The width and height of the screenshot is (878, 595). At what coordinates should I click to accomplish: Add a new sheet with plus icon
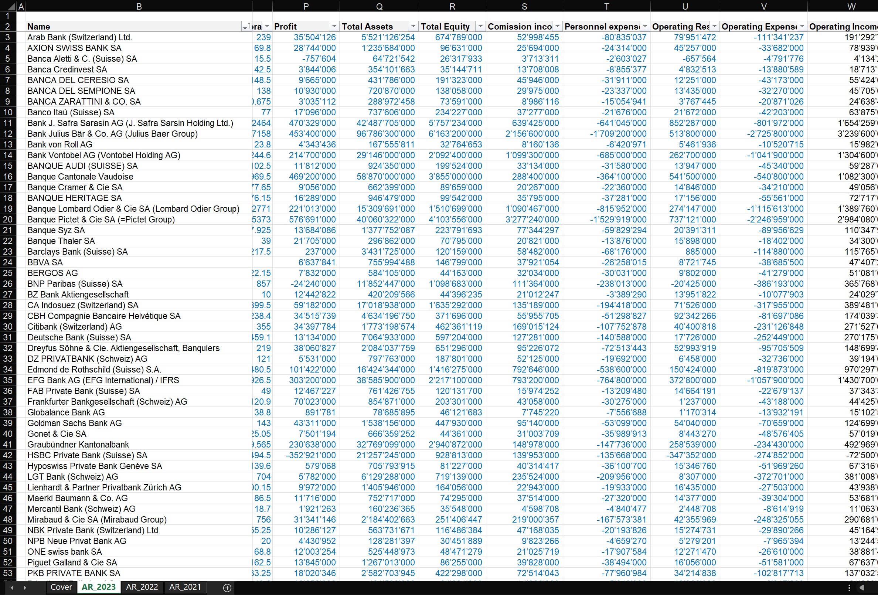[x=227, y=588]
